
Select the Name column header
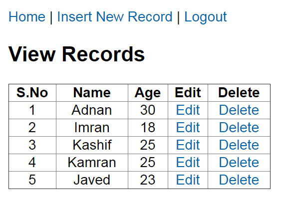(92, 93)
